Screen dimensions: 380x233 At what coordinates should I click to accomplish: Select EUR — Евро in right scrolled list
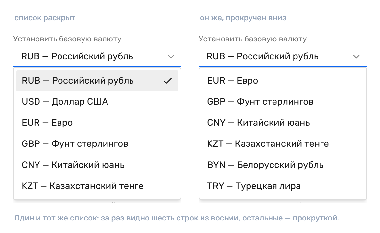pyautogui.click(x=283, y=81)
